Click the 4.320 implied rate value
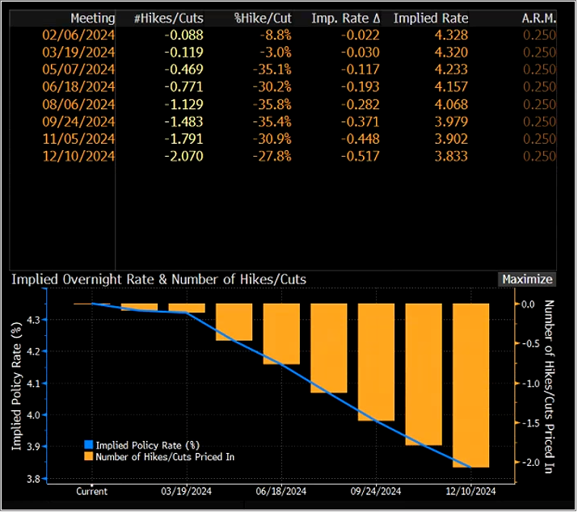The height and width of the screenshot is (512, 578). pos(451,52)
